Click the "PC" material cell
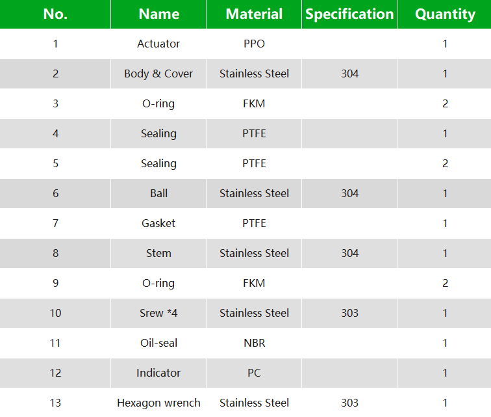 coord(254,373)
